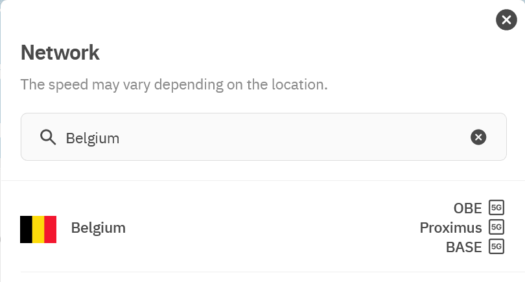The height and width of the screenshot is (282, 525).
Task: Click the 5G badge beside BASE
Action: tap(496, 247)
